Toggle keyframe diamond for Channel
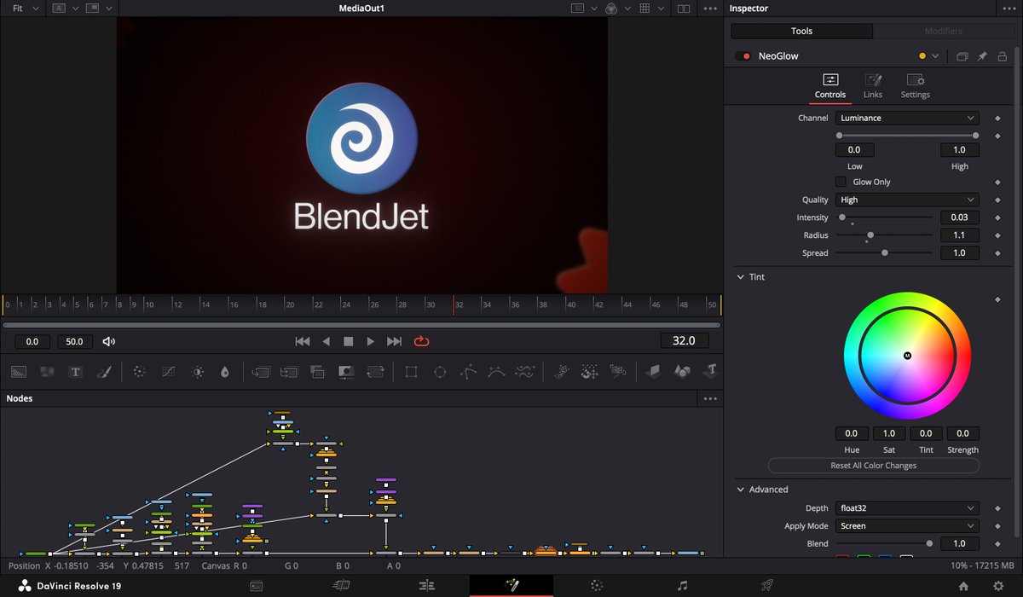 tap(997, 118)
